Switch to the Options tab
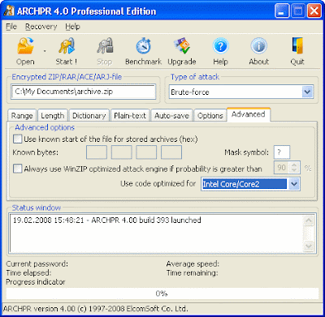325x317 pixels. 210,116
